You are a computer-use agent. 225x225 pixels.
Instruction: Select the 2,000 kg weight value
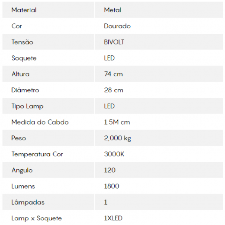point(117,138)
